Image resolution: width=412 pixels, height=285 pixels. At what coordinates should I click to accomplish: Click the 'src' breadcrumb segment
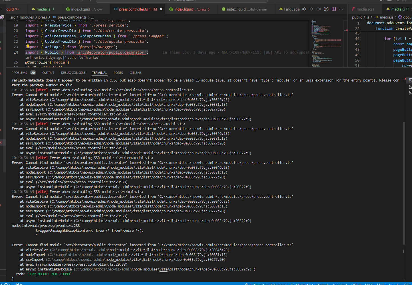pyautogui.click(x=13, y=17)
